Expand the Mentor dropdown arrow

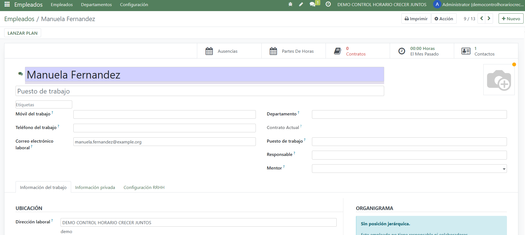(504, 169)
